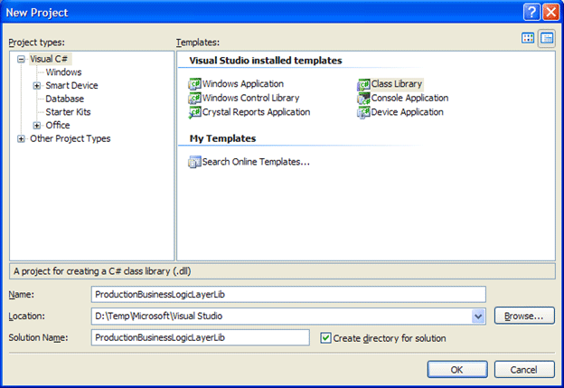Click the 'Crystal Reports Application' label text

pyautogui.click(x=256, y=112)
